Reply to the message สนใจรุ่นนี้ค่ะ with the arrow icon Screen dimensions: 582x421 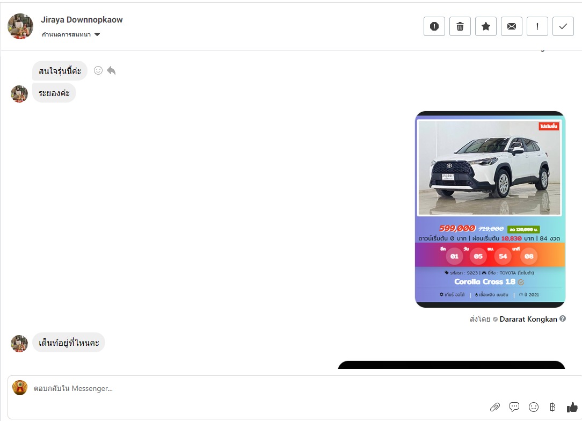pyautogui.click(x=111, y=70)
